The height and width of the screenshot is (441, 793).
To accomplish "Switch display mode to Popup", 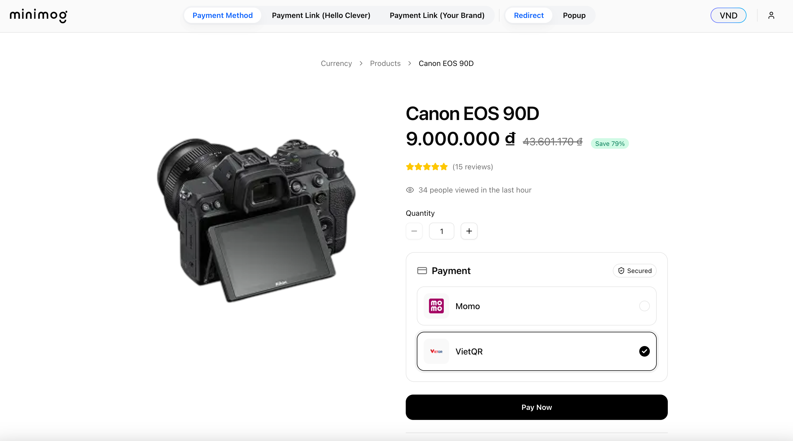I will point(574,15).
